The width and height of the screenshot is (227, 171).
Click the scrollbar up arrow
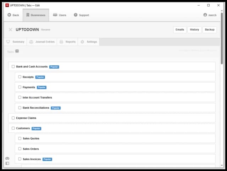point(222,11)
